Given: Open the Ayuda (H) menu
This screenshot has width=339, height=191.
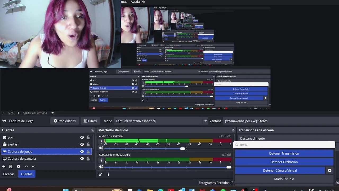Looking at the screenshot, I should coord(137,2).
